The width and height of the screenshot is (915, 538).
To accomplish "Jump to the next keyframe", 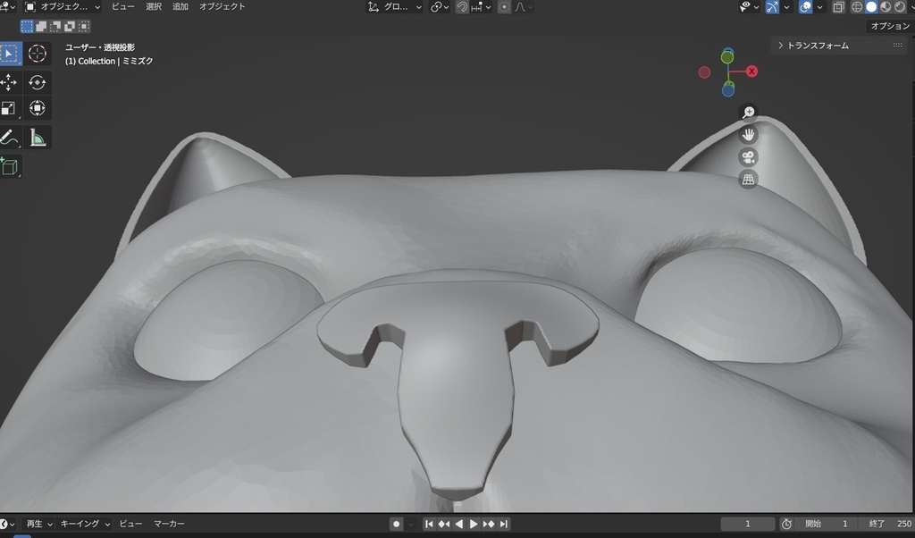I will (x=489, y=524).
